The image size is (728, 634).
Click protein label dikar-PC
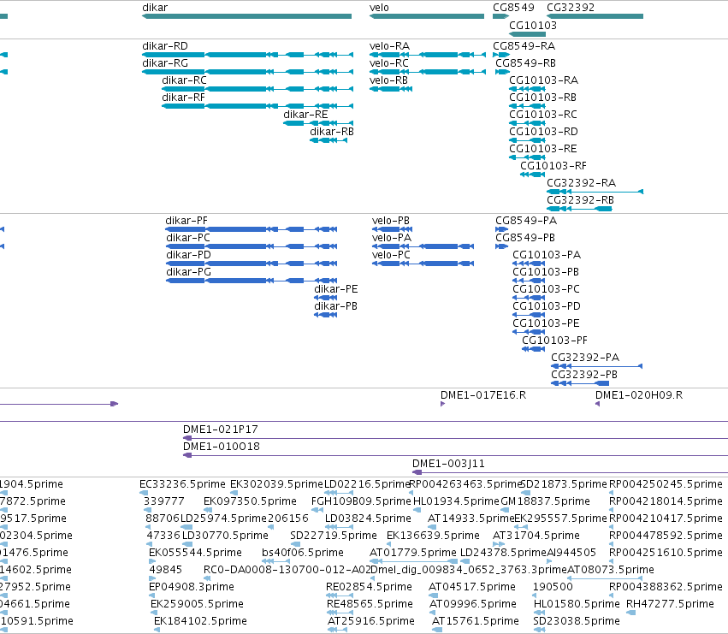tap(188, 238)
